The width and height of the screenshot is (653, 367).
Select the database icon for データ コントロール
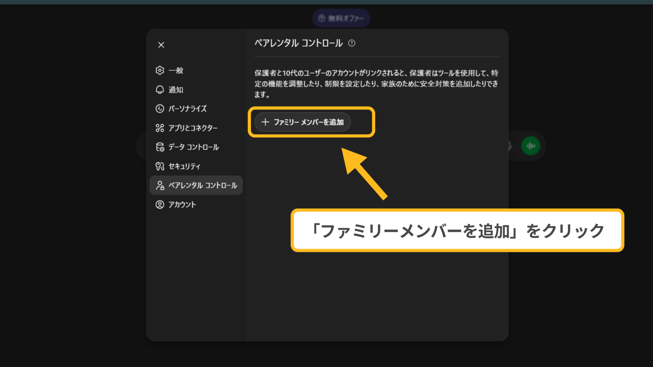160,147
